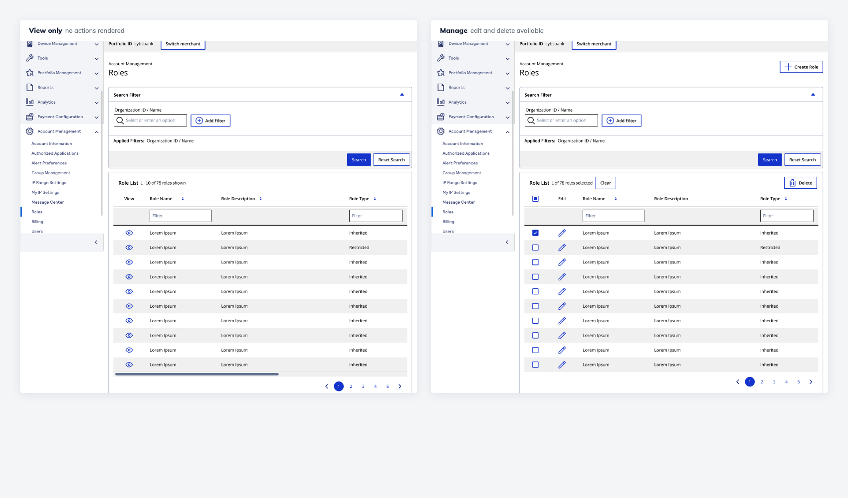
Task: Check the third role row checkbox in Manage
Action: (x=535, y=262)
